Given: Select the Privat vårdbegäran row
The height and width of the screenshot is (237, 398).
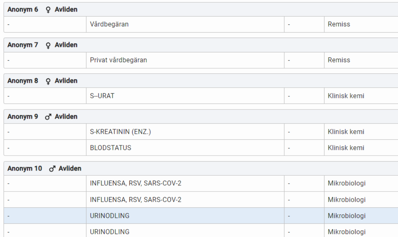Looking at the screenshot, I should tap(201, 60).
